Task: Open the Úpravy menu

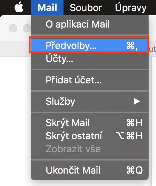Action: coord(130,8)
